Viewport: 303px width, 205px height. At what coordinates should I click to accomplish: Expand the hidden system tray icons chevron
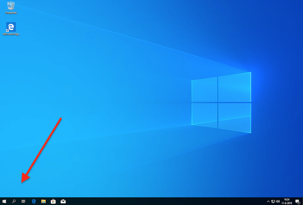pyautogui.click(x=268, y=201)
